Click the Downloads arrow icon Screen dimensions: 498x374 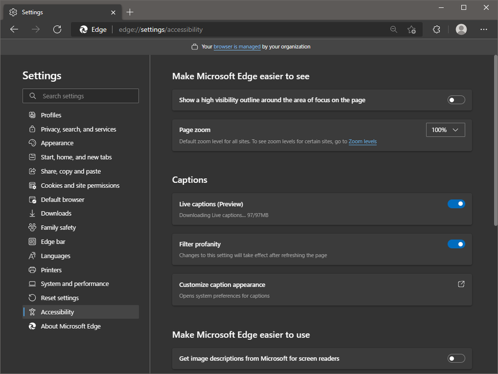click(x=32, y=214)
